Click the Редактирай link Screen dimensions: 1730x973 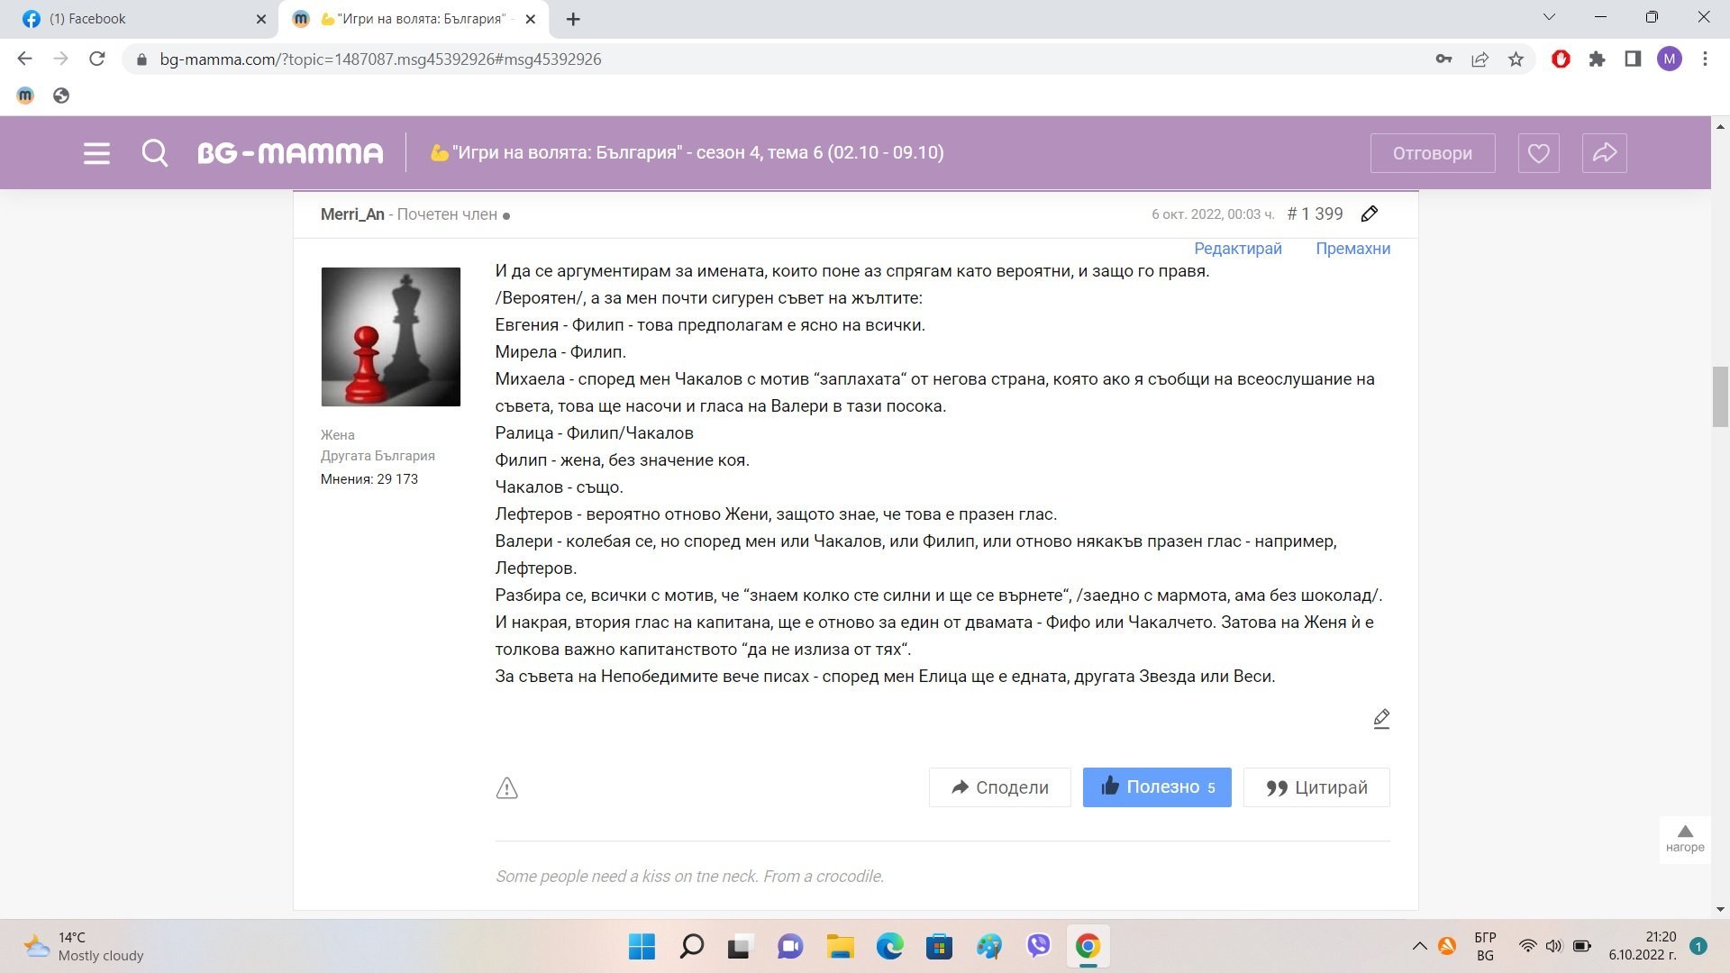(x=1237, y=249)
